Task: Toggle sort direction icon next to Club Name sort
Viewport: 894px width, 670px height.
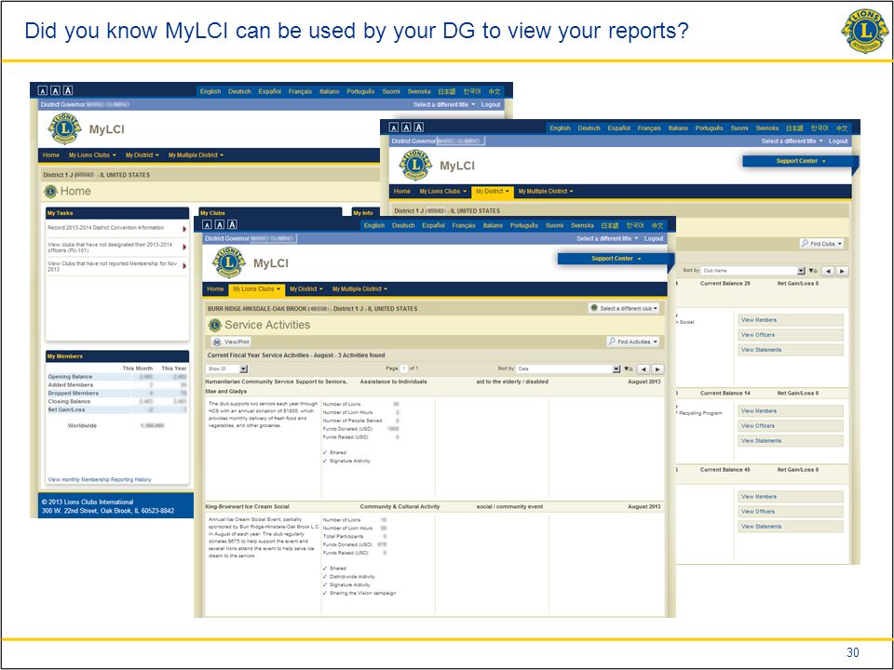Action: point(812,271)
